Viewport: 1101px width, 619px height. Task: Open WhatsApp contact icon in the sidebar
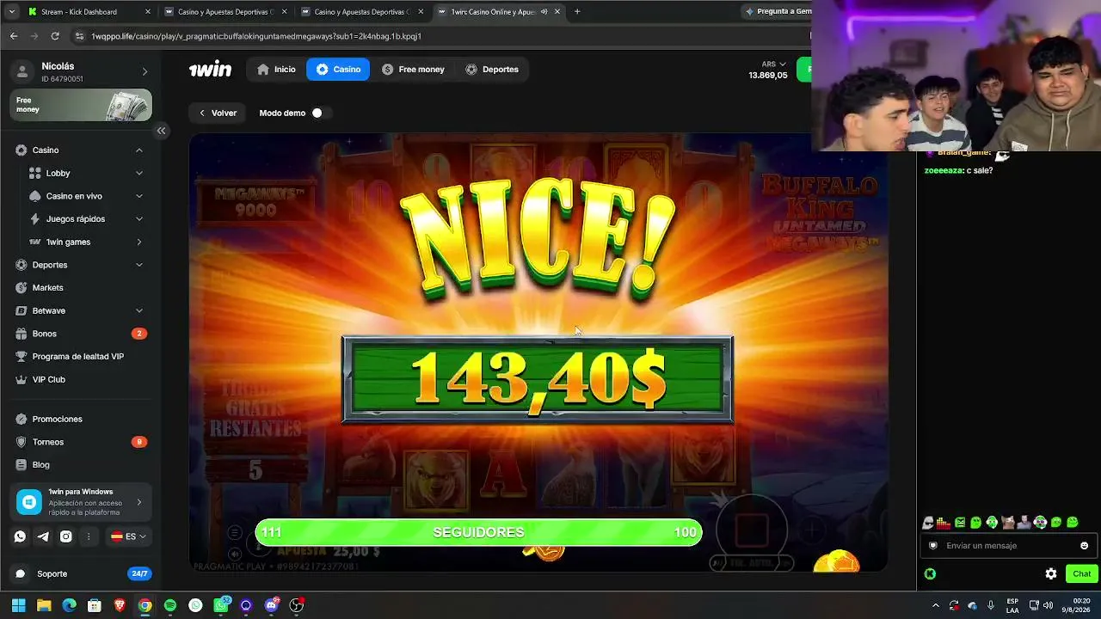[20, 536]
